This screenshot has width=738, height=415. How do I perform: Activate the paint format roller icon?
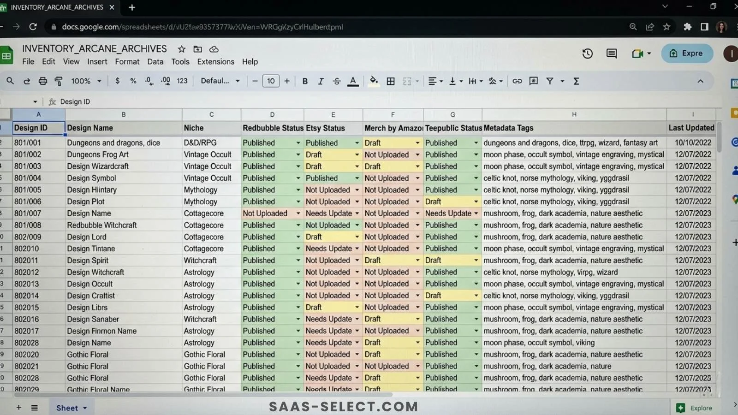coord(59,81)
